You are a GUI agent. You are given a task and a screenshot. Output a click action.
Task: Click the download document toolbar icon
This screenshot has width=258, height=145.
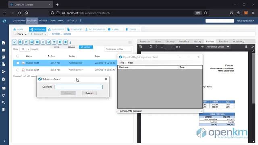[26, 42]
